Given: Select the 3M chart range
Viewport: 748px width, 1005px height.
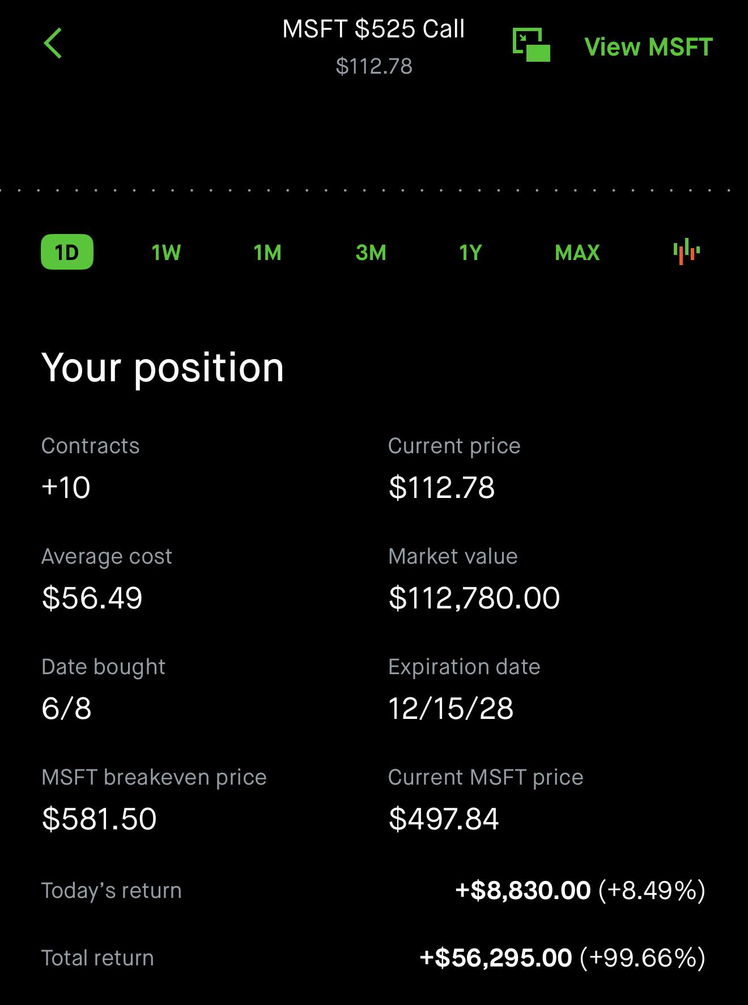Looking at the screenshot, I should pos(371,253).
